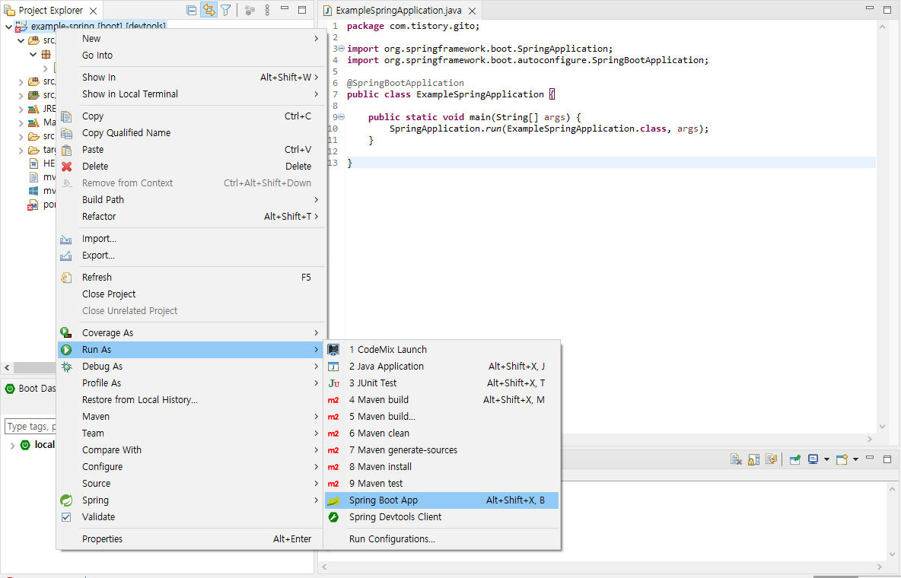Click Spring leaf icon in context menu

point(66,500)
